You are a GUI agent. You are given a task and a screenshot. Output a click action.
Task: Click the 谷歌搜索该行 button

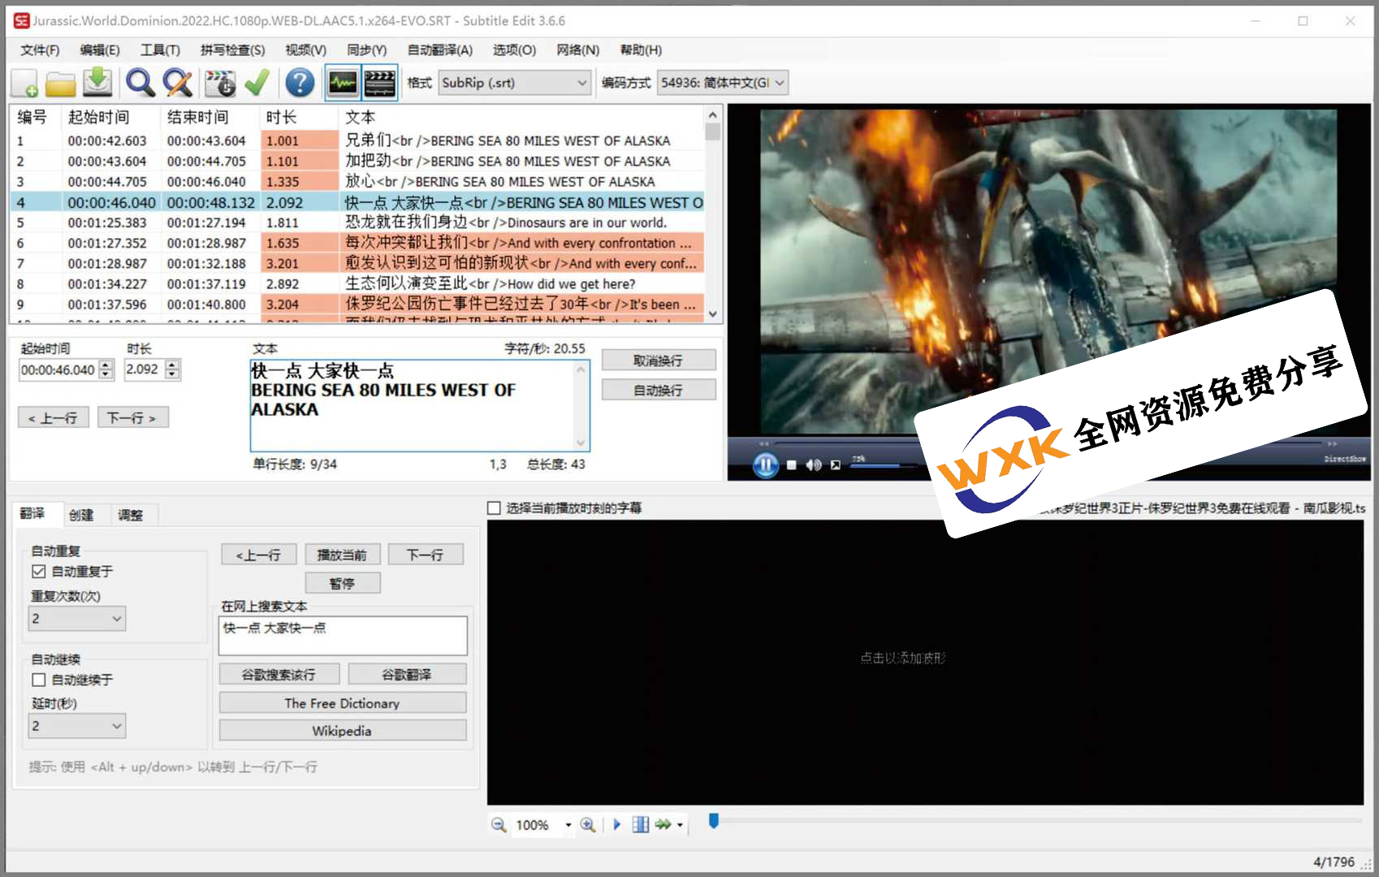tap(279, 675)
